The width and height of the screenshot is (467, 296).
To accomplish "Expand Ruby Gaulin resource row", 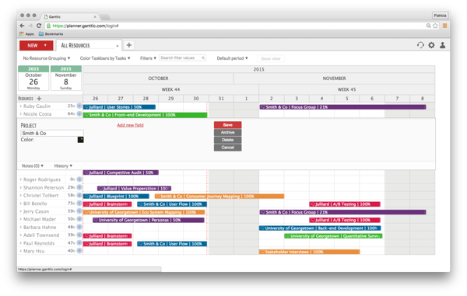I will (x=20, y=106).
